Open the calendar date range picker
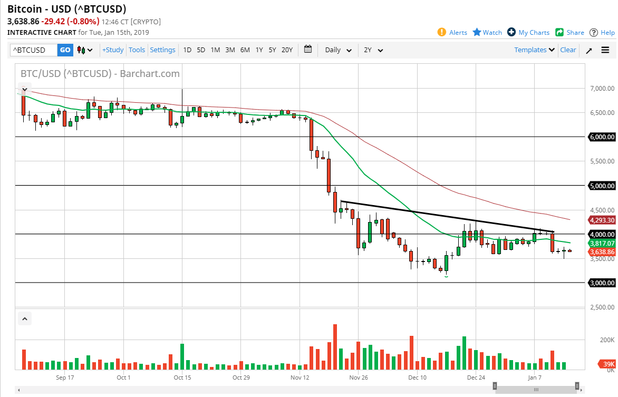The height and width of the screenshot is (397, 618). point(308,50)
